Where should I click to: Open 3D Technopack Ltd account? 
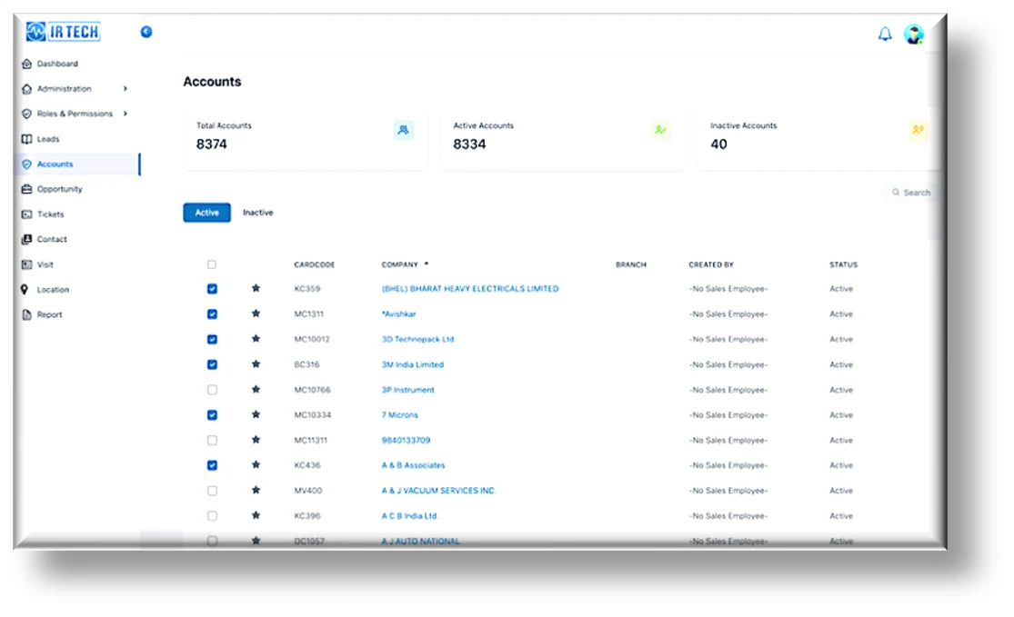[x=417, y=339]
